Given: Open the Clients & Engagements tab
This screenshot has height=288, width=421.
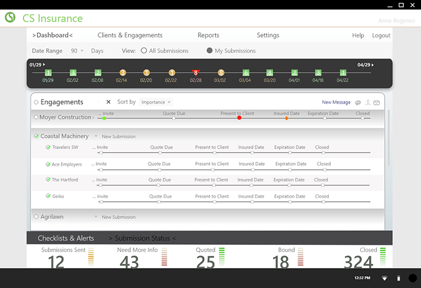Looking at the screenshot, I should pyautogui.click(x=130, y=35).
